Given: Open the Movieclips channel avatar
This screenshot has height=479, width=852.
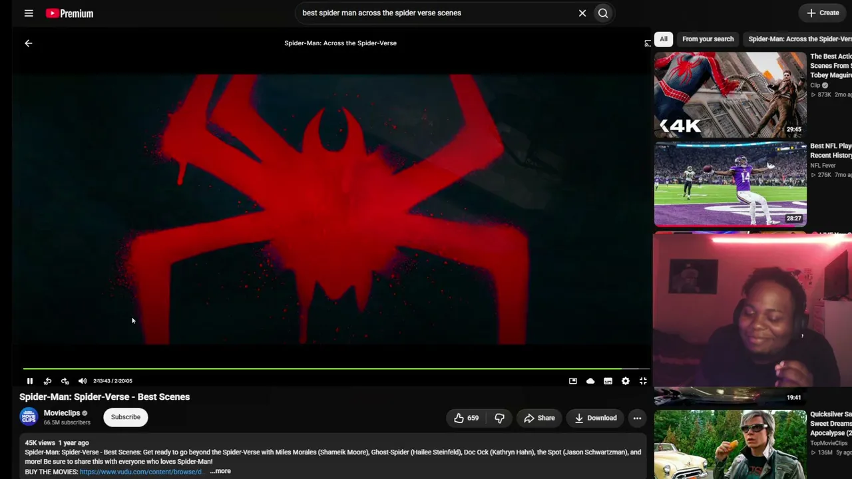Looking at the screenshot, I should [x=29, y=417].
